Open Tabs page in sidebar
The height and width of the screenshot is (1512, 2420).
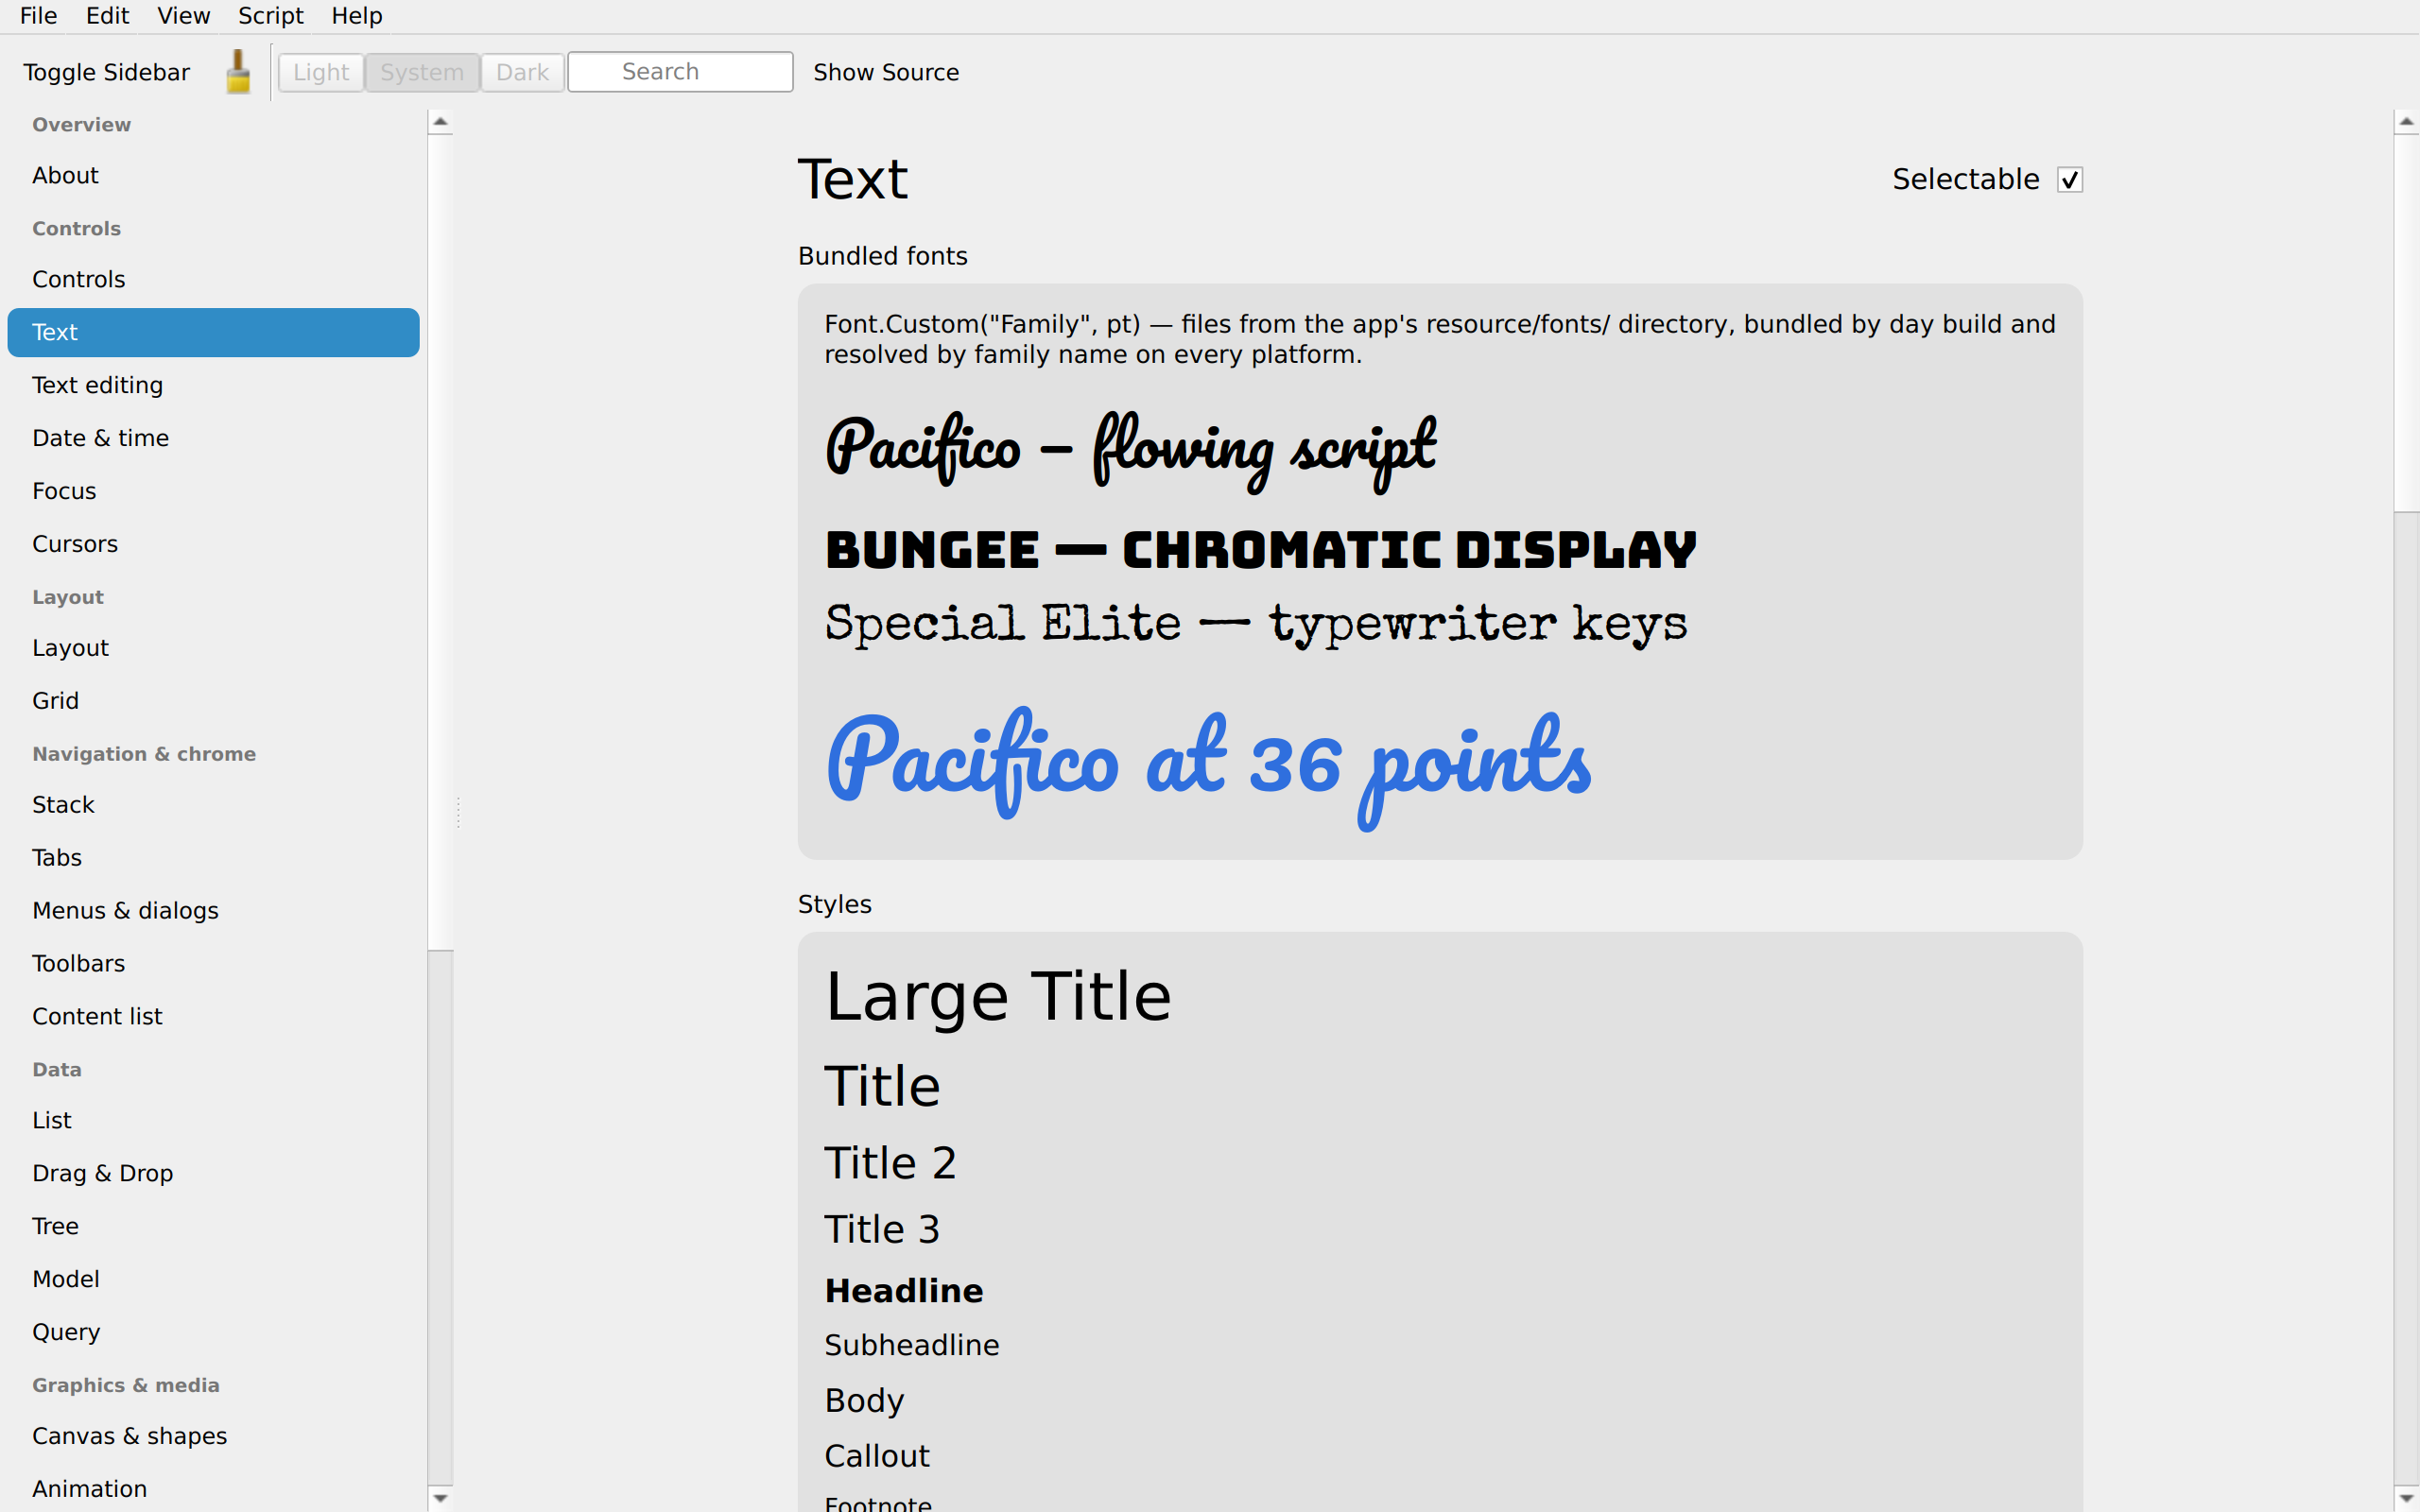[x=213, y=858]
